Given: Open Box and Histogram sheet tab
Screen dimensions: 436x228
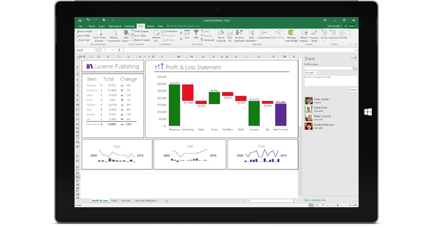Looking at the screenshot, I should (x=146, y=201).
